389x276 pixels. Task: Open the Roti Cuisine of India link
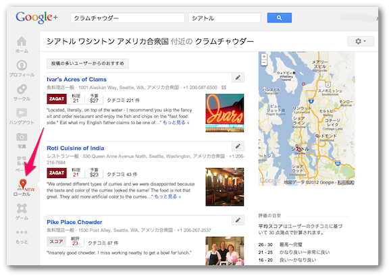pos(76,148)
